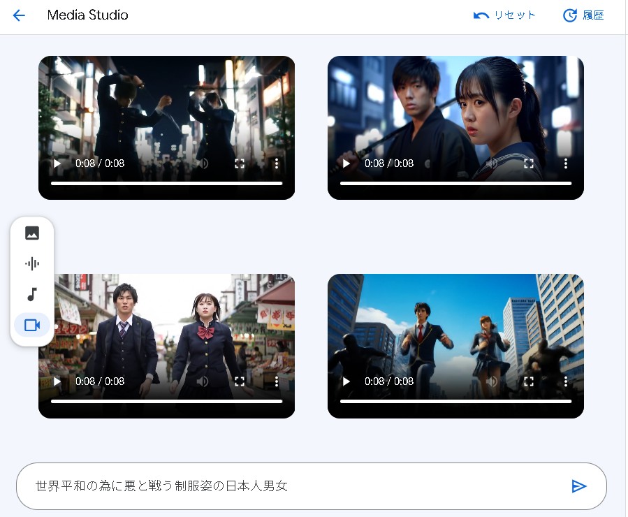Click the prompt text input field

pyautogui.click(x=293, y=486)
